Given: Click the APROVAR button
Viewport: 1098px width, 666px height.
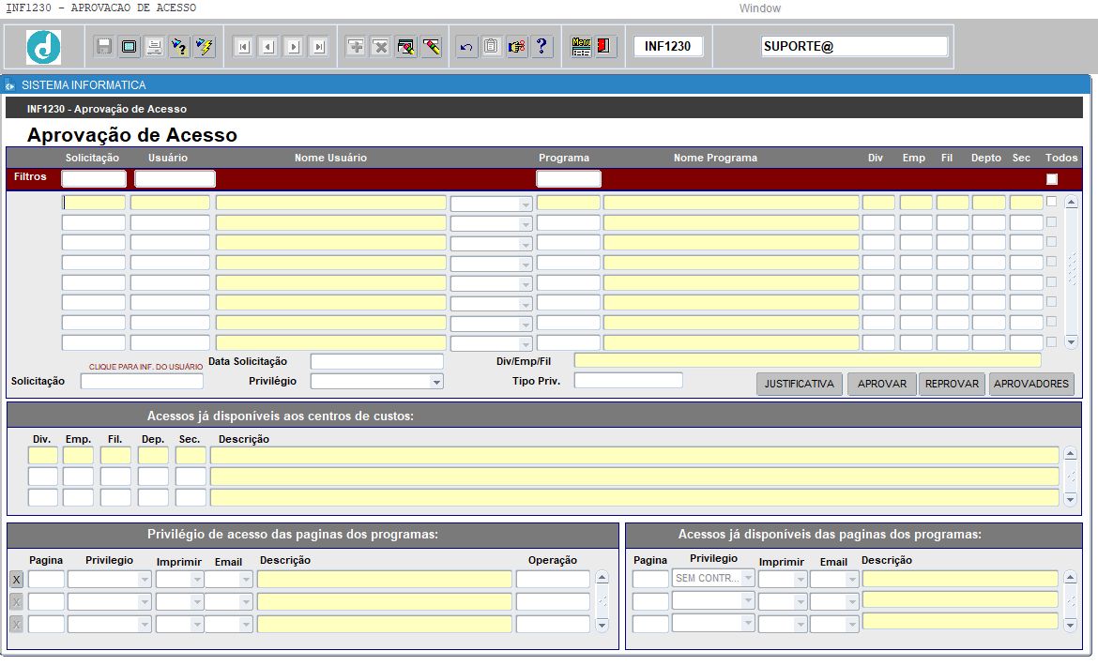Looking at the screenshot, I should (881, 384).
